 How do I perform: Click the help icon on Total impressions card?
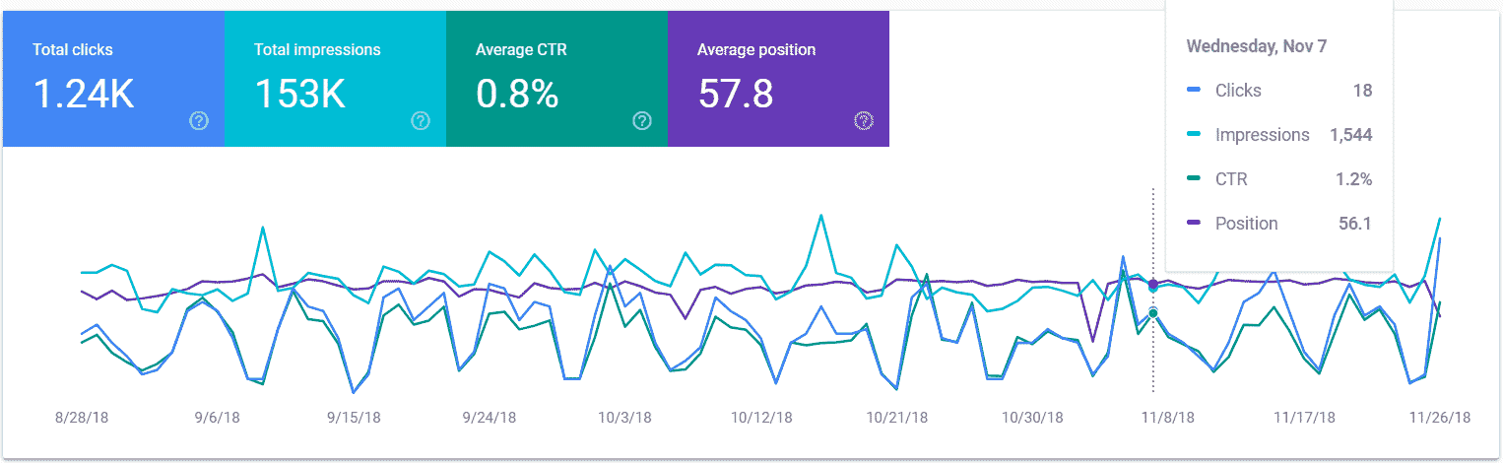(x=421, y=121)
